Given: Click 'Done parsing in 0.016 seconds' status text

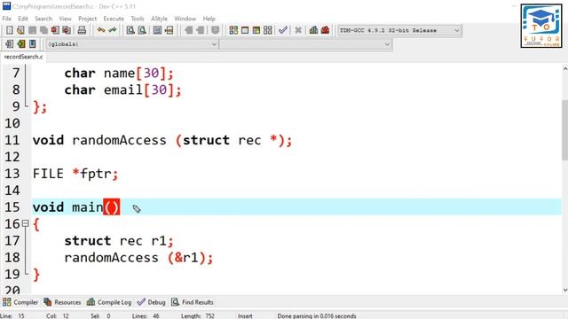Looking at the screenshot, I should click(x=317, y=315).
